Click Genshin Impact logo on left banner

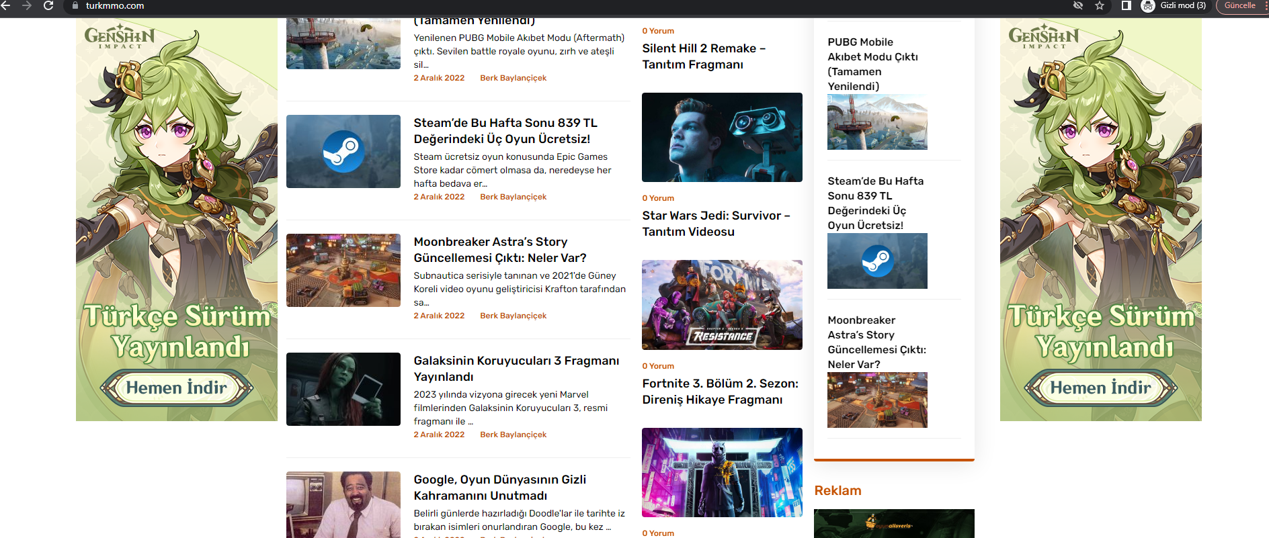pos(120,36)
